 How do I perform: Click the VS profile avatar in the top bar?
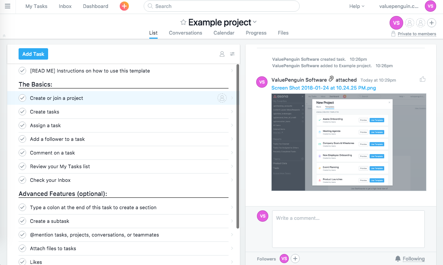(430, 6)
